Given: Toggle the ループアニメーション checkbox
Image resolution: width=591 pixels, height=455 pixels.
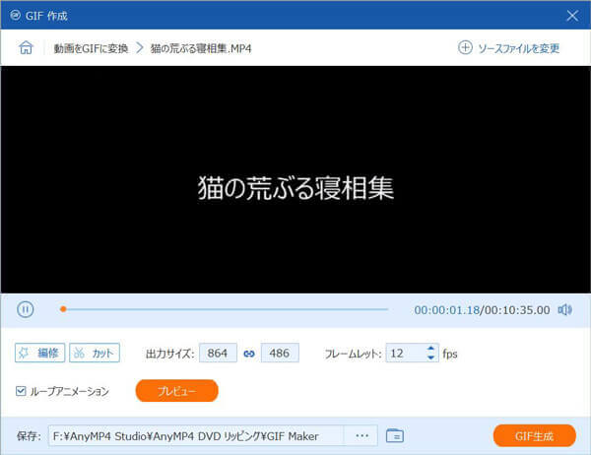Looking at the screenshot, I should (21, 391).
